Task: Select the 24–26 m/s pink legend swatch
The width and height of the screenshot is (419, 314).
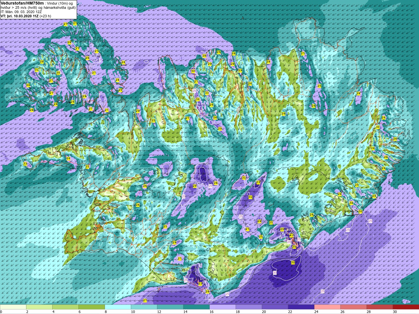Action: pyautogui.click(x=327, y=307)
